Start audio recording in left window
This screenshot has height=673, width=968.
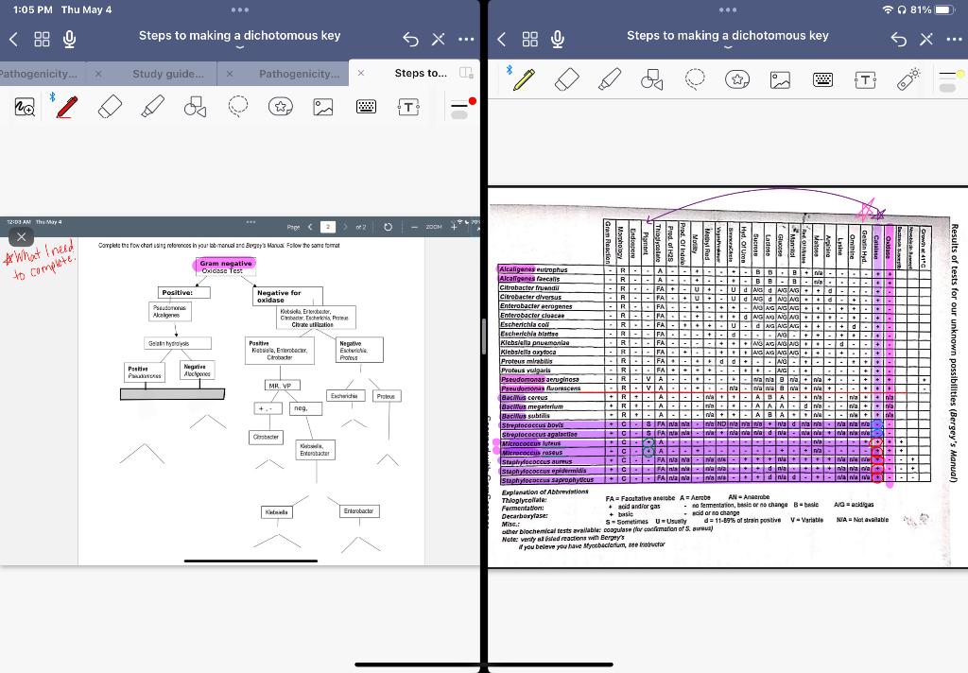[x=70, y=39]
